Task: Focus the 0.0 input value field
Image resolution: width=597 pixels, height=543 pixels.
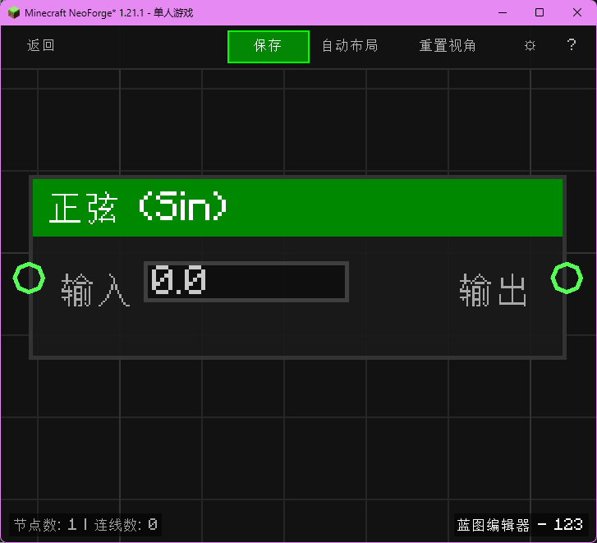Action: coord(246,282)
